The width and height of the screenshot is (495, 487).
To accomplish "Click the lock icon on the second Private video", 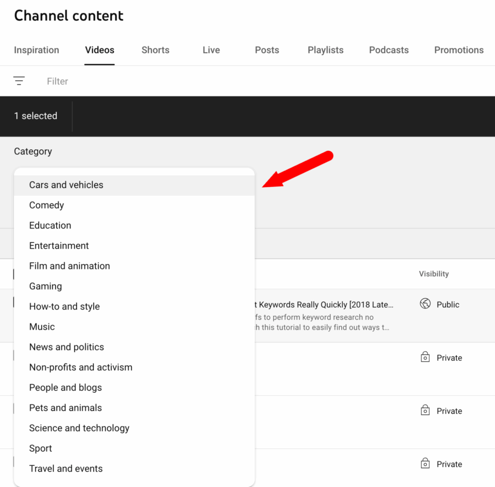I will (x=425, y=410).
